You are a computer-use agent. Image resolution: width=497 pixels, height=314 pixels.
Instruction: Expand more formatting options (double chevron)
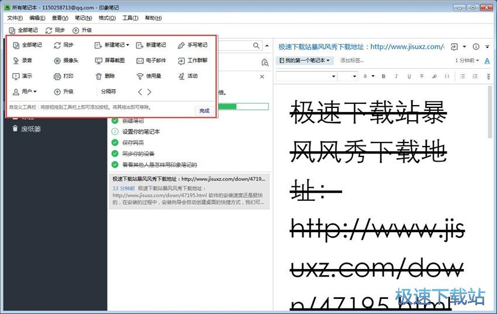pos(488,76)
